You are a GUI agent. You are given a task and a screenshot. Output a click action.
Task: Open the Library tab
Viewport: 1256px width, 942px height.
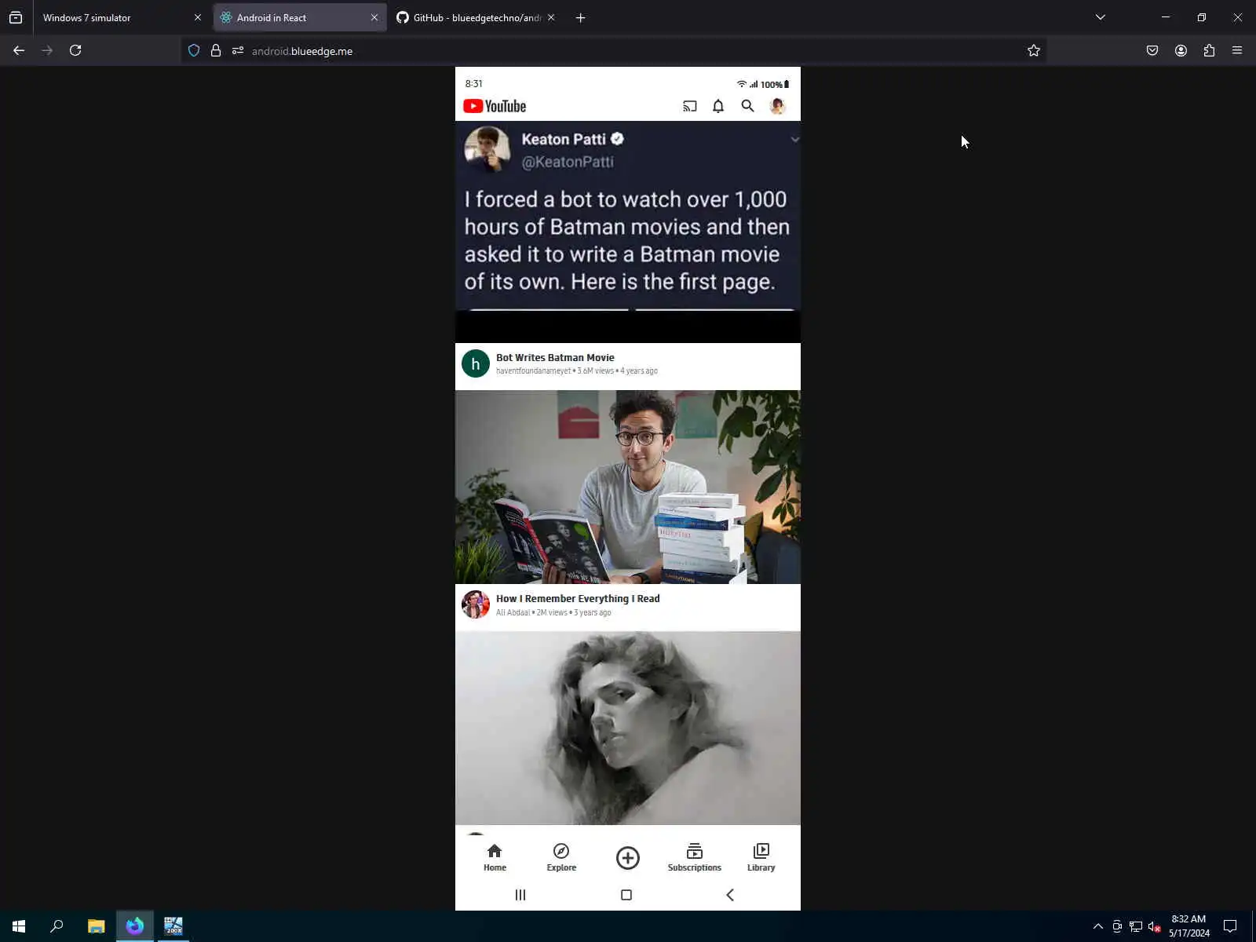pos(761,857)
